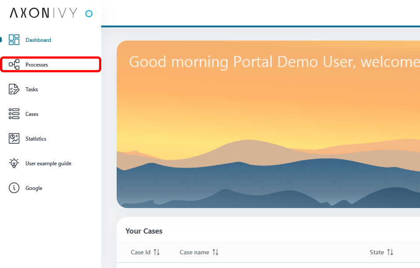Click the Dashboard link
Screen dimensions: 420x268
(38, 40)
